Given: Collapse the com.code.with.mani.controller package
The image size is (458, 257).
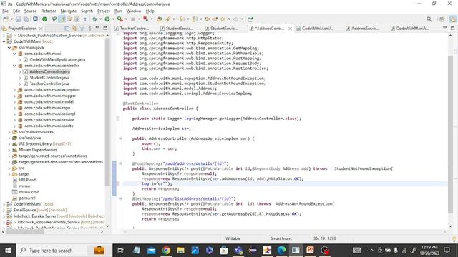Looking at the screenshot, I should coord(14,66).
